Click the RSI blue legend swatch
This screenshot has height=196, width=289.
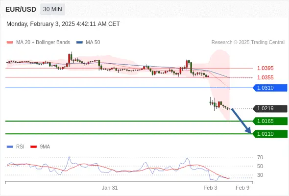click(x=10, y=147)
